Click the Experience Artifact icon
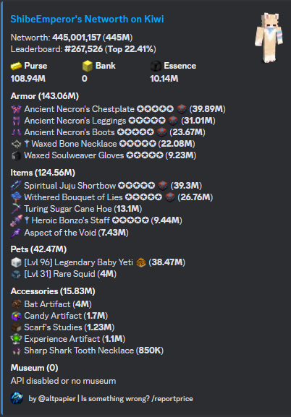 tap(16, 339)
